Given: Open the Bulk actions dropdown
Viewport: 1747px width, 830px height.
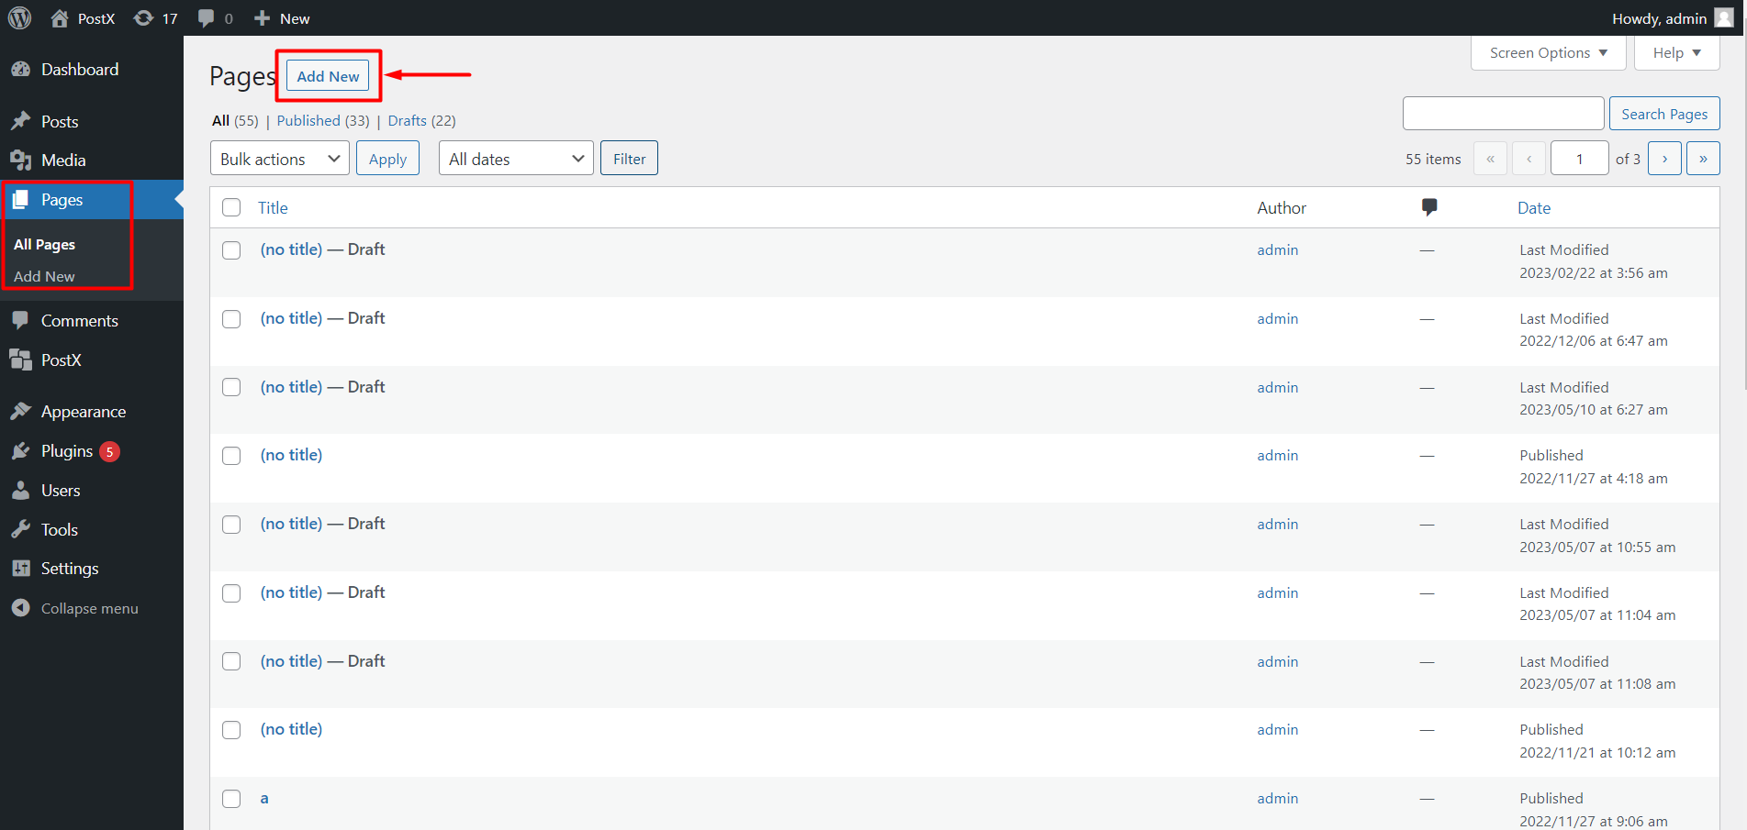Looking at the screenshot, I should (279, 159).
